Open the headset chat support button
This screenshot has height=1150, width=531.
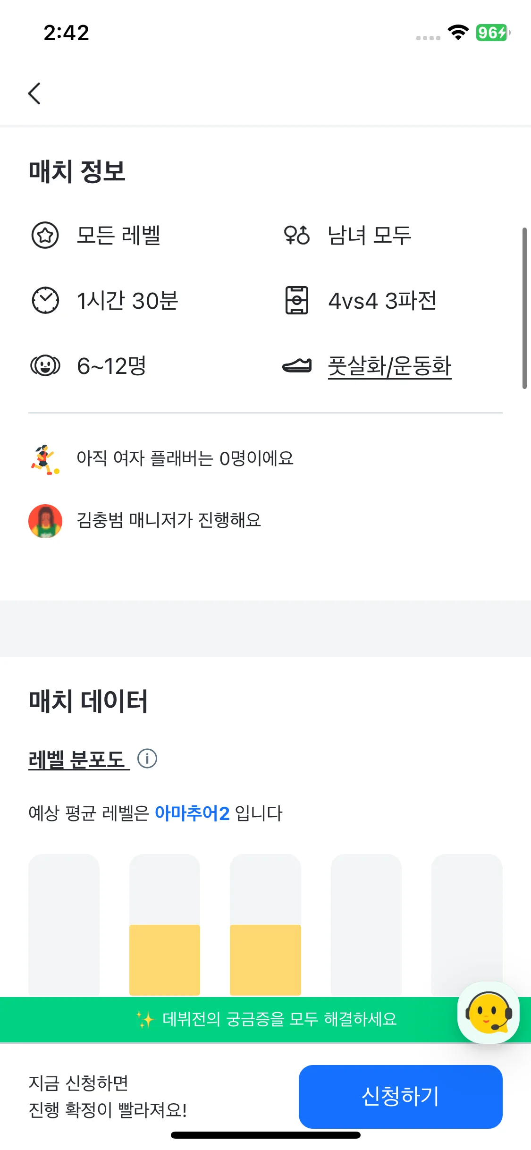coord(489,1012)
